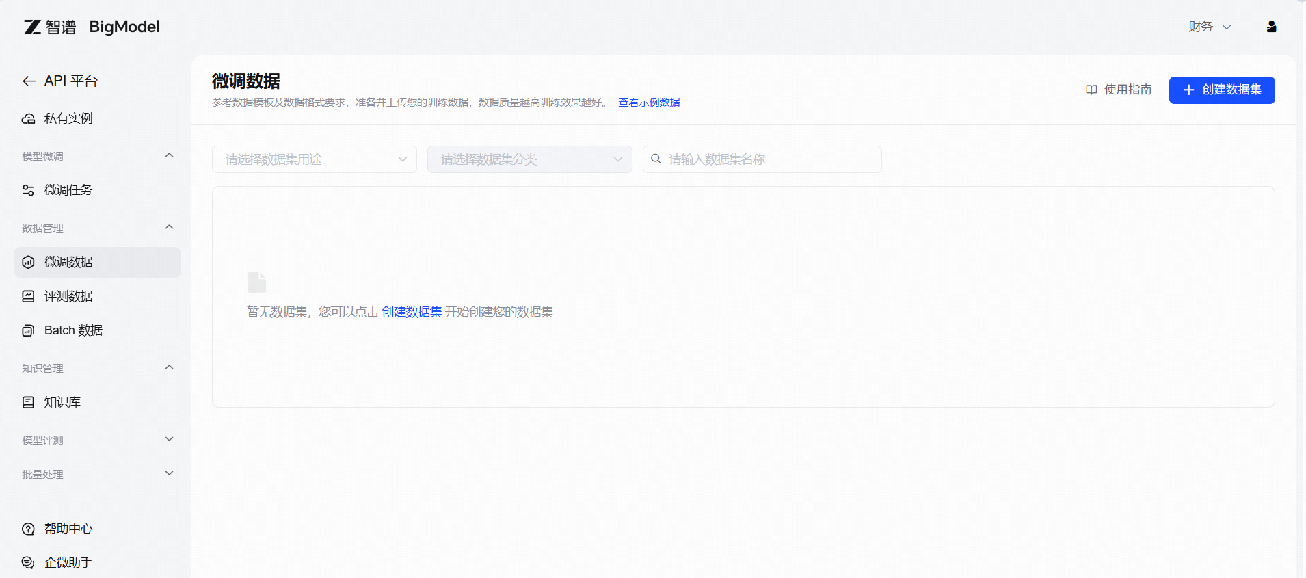1306x578 pixels.
Task: Click the Batch 数据 sidebar icon
Action: click(x=29, y=330)
